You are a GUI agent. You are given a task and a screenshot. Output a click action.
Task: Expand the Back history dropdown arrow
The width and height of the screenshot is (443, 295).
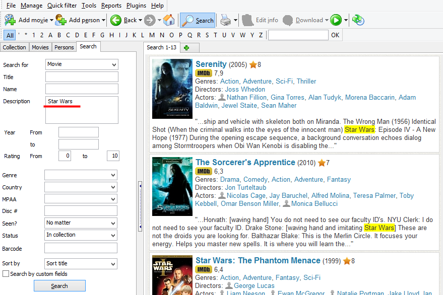tap(140, 20)
